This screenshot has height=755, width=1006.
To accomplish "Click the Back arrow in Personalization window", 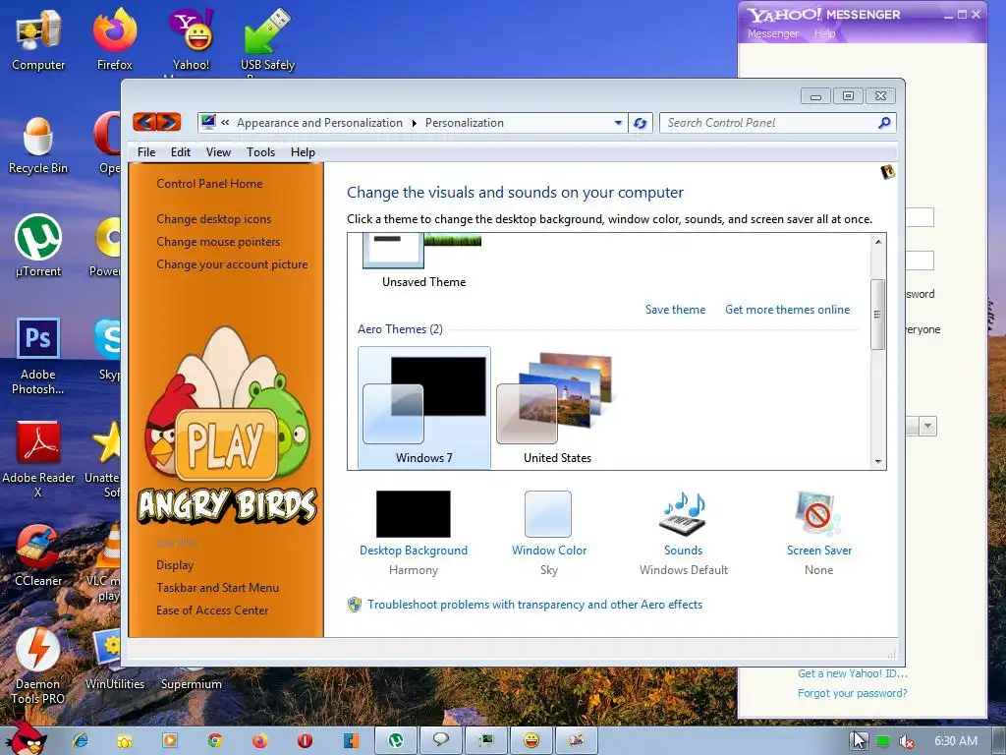I will pos(145,122).
